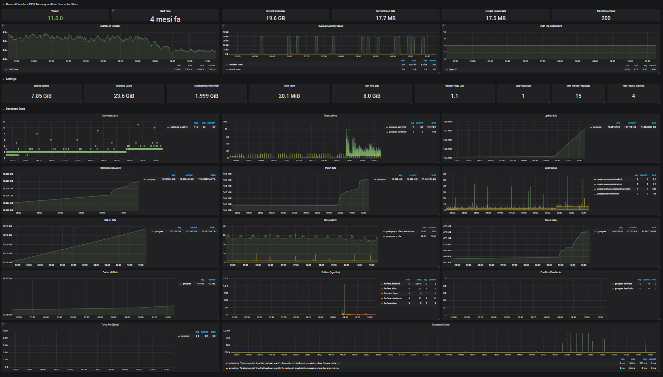Change color of buffers_clean series
Screen dimensions: 663x377
(382, 303)
